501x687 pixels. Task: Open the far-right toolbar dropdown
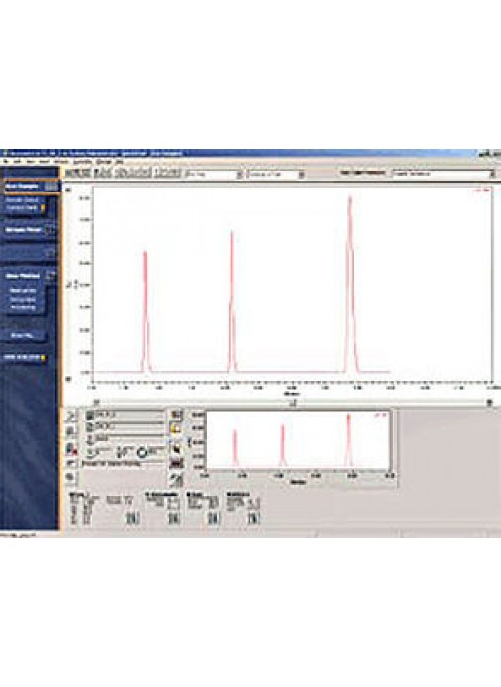point(492,174)
